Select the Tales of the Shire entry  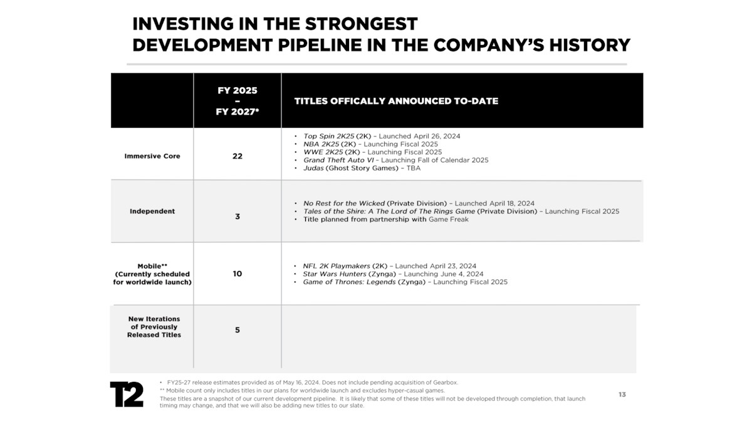pos(461,212)
